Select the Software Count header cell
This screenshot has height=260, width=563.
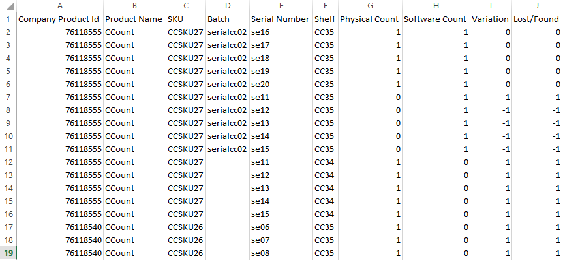(436, 19)
